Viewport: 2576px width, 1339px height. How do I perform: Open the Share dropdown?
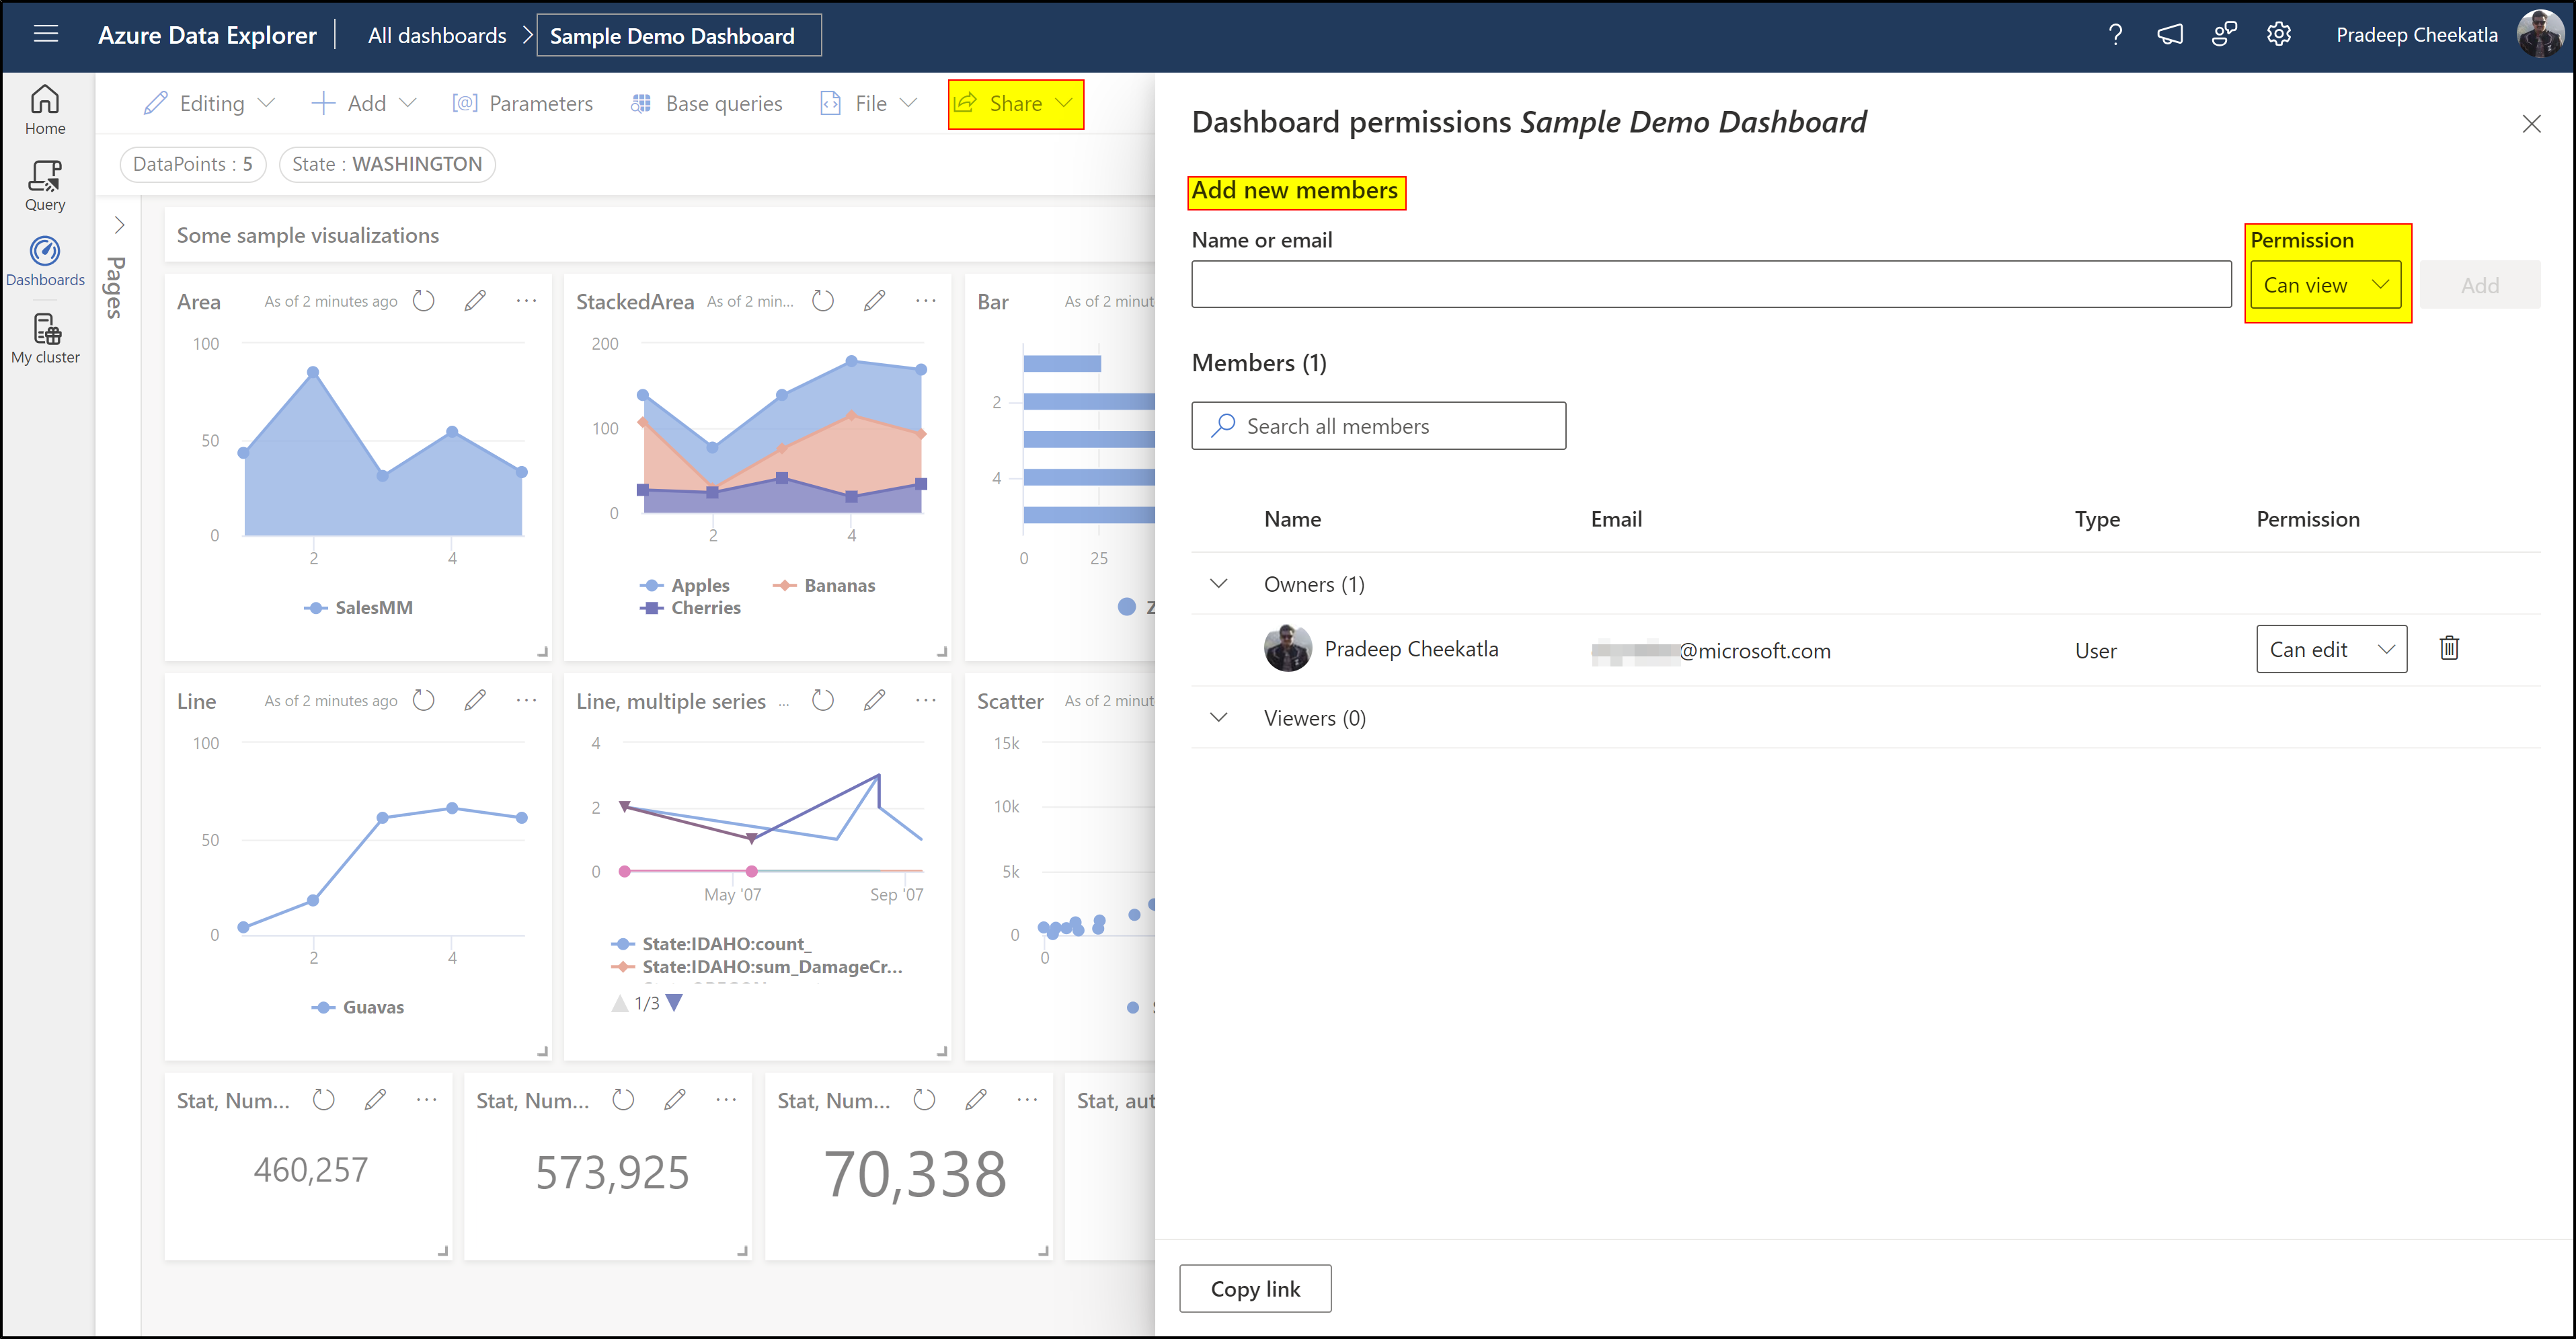click(x=1016, y=104)
